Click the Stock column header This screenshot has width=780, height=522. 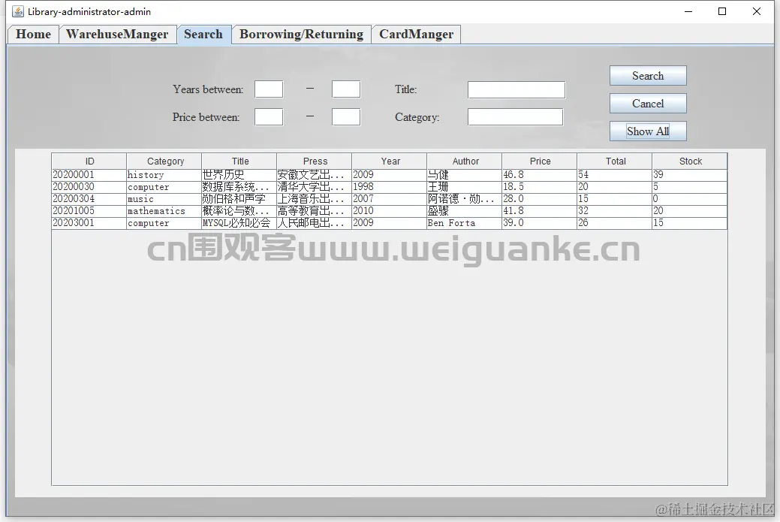[690, 161]
